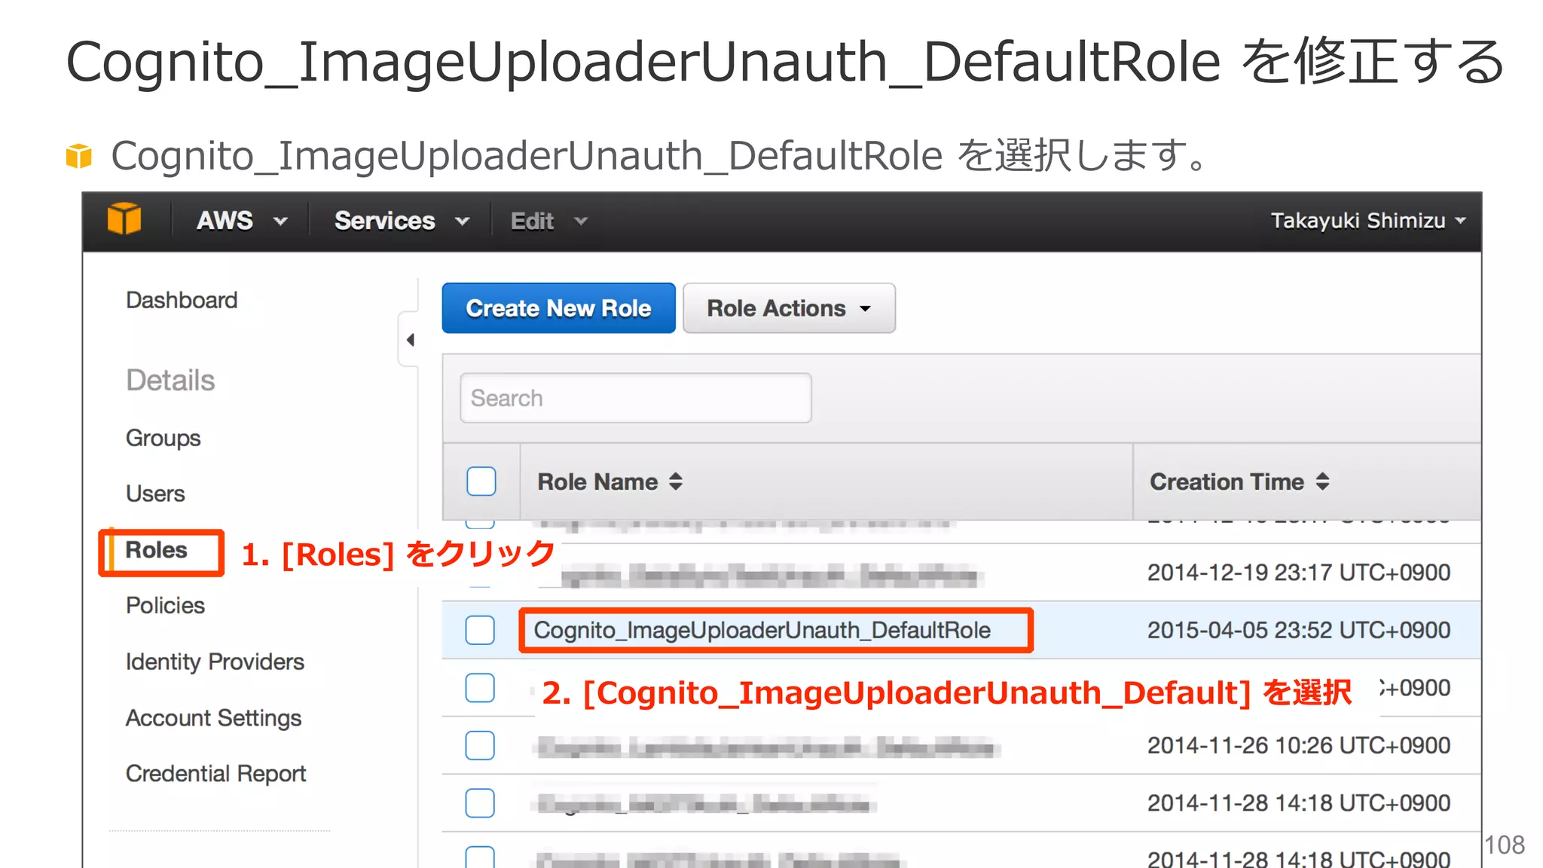The width and height of the screenshot is (1543, 868).
Task: Open Groups in the sidebar
Action: tap(163, 438)
